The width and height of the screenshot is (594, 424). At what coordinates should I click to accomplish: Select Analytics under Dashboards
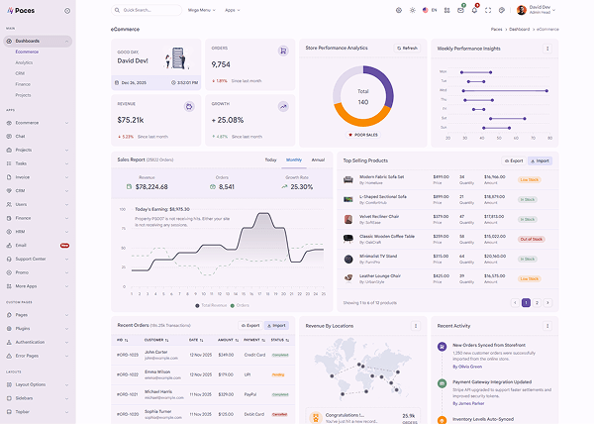24,62
